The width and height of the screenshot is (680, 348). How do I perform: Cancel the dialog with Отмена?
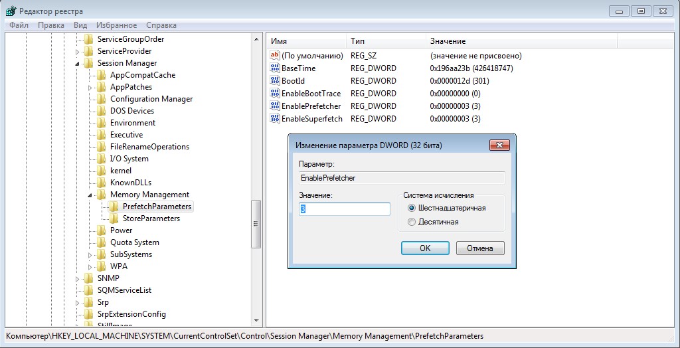pos(480,248)
